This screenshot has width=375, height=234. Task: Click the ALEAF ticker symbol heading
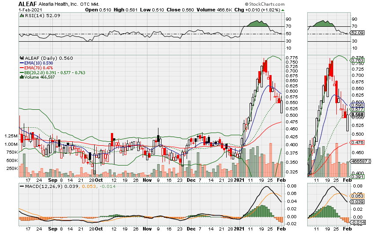coord(28,4)
